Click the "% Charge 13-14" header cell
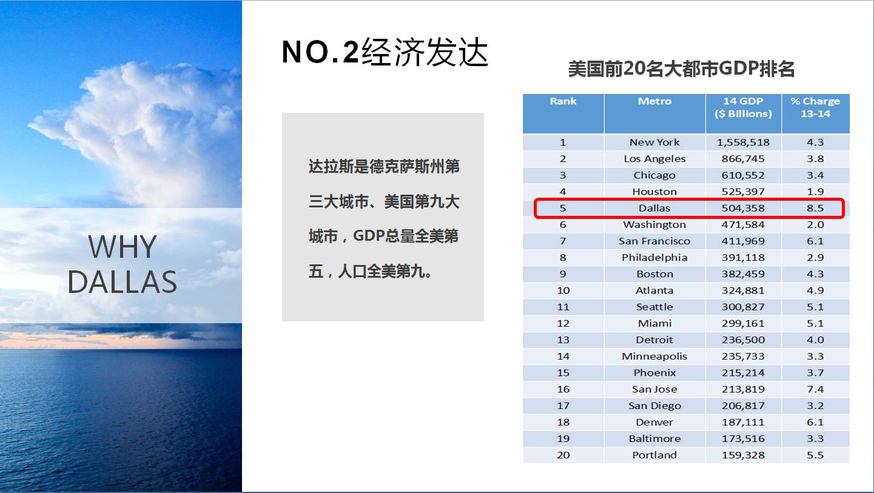The width and height of the screenshot is (874, 493). coord(815,108)
